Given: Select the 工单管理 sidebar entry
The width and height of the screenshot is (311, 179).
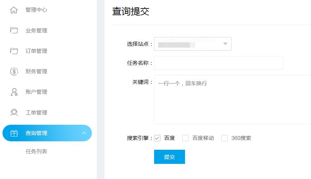Looking at the screenshot, I should pos(36,113).
